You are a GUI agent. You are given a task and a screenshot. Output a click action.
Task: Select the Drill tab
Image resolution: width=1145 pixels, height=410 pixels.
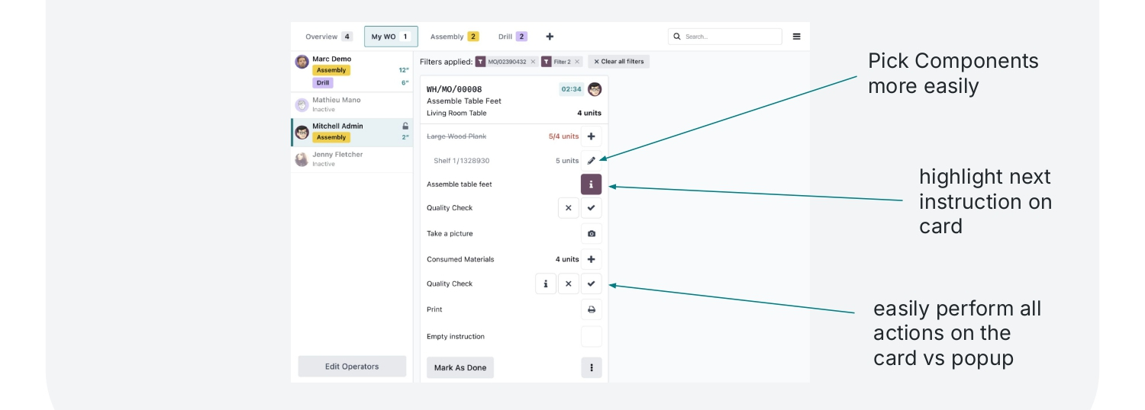(x=512, y=37)
